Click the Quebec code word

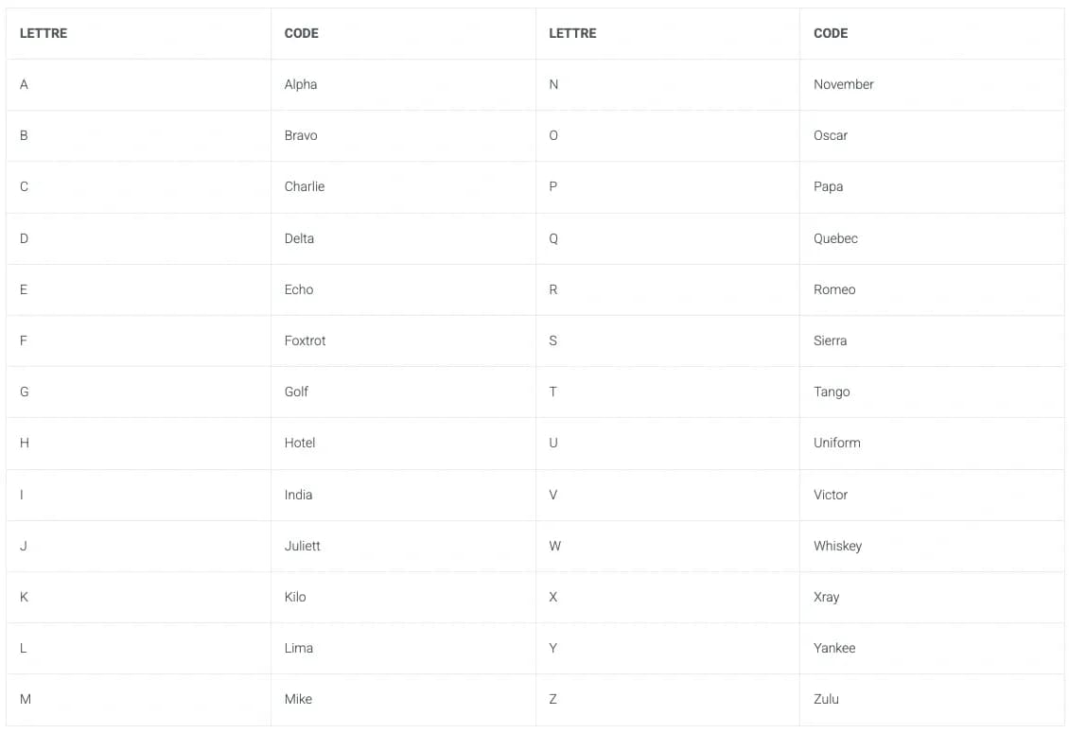[835, 238]
